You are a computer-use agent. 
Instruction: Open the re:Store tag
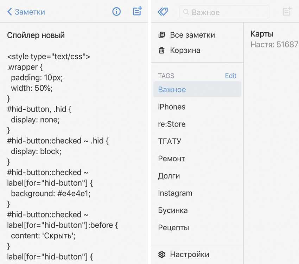[x=172, y=124]
